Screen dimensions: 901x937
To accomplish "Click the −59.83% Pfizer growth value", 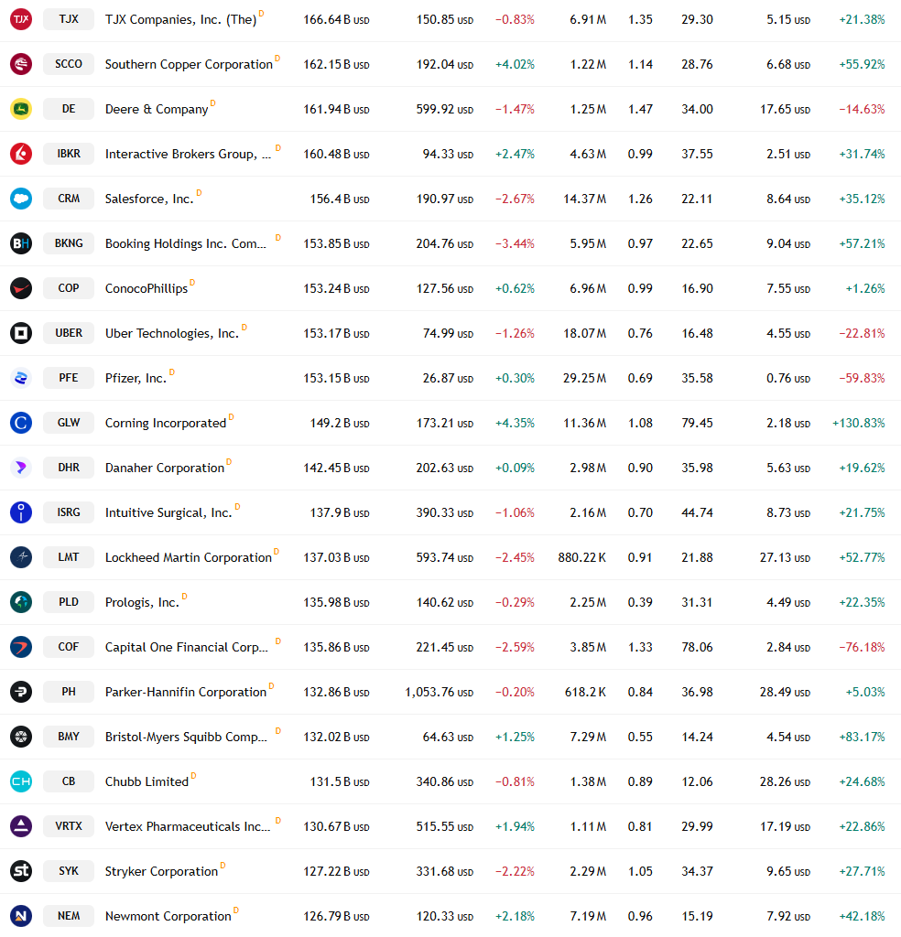I will pos(863,378).
